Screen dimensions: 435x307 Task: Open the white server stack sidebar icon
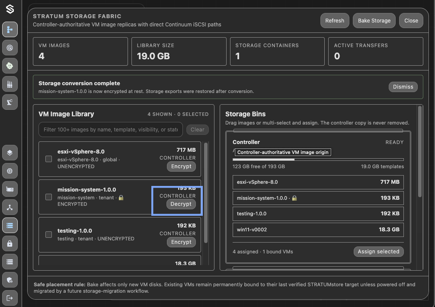pos(10,262)
